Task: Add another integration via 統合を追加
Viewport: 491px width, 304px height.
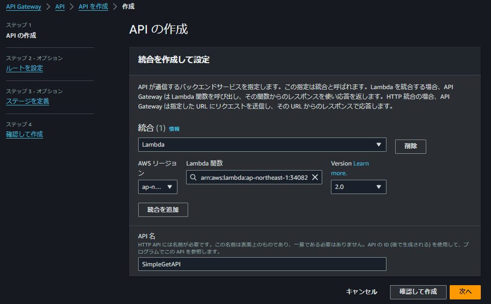Action: click(x=163, y=209)
